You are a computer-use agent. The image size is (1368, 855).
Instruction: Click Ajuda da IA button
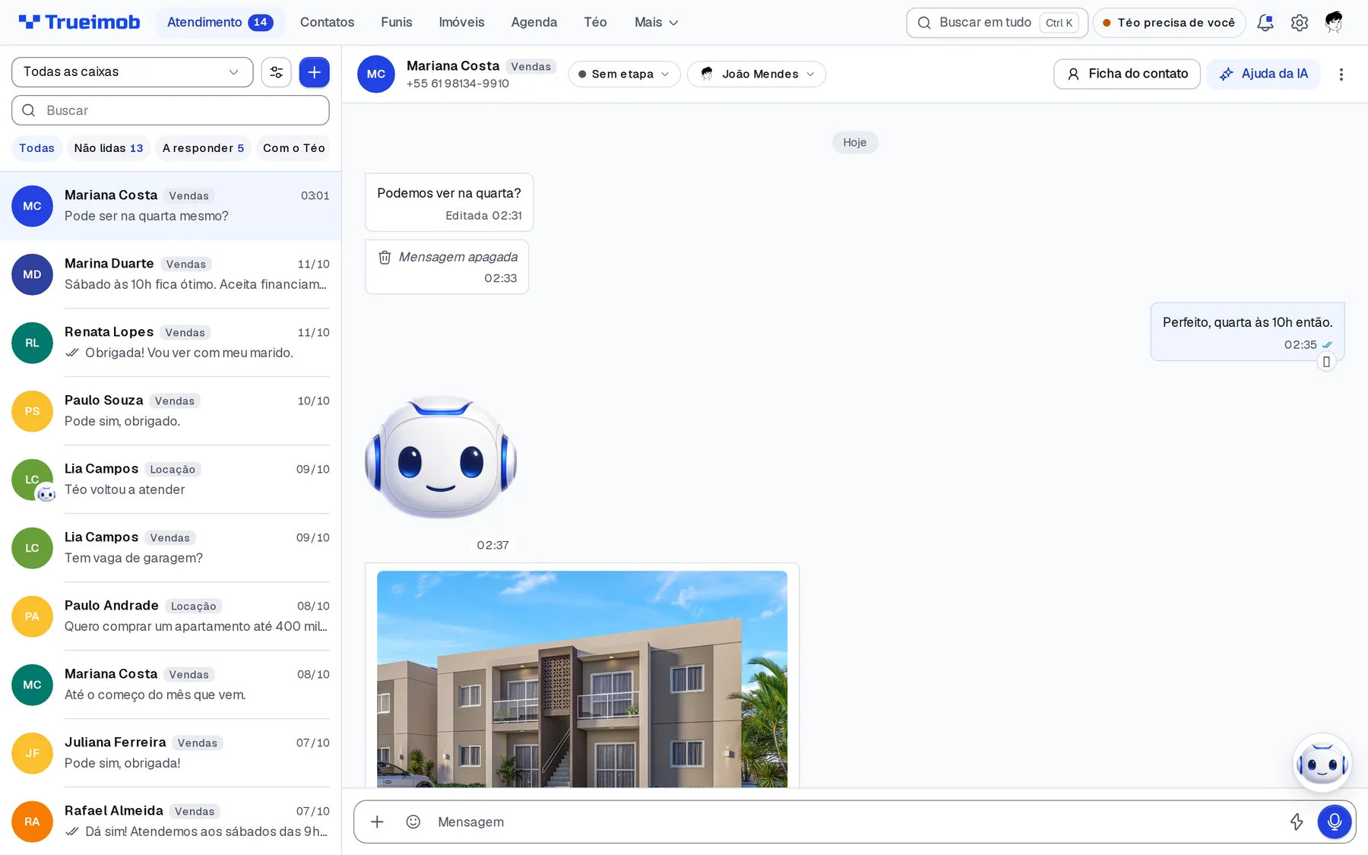[1264, 74]
